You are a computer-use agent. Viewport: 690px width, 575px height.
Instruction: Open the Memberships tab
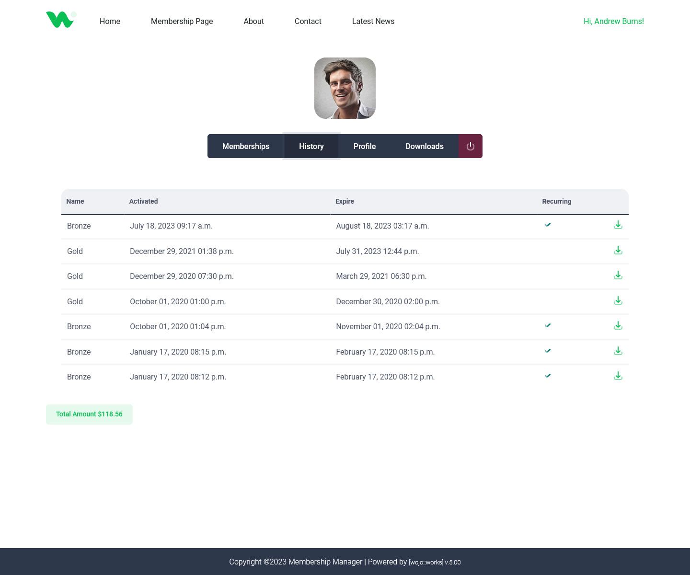[x=246, y=146]
